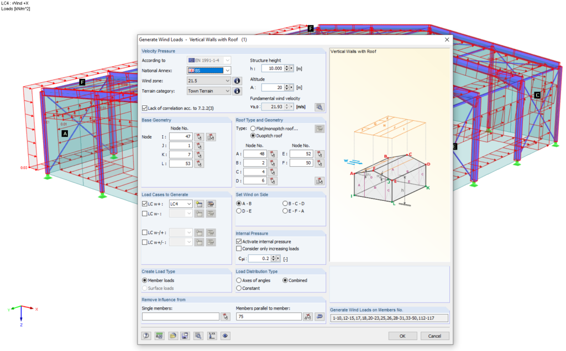The image size is (566, 351).
Task: Save the current dialog settings
Action: tap(185, 336)
